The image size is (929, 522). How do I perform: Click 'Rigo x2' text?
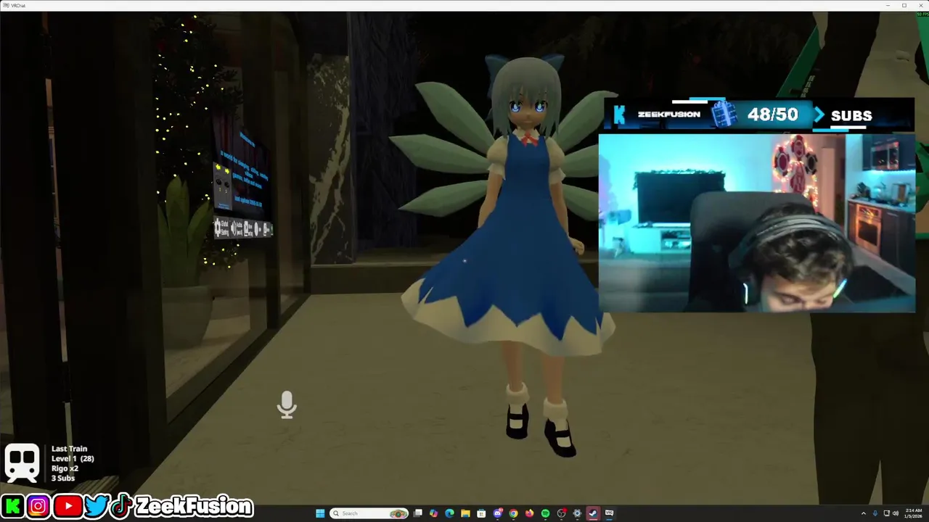(x=65, y=468)
